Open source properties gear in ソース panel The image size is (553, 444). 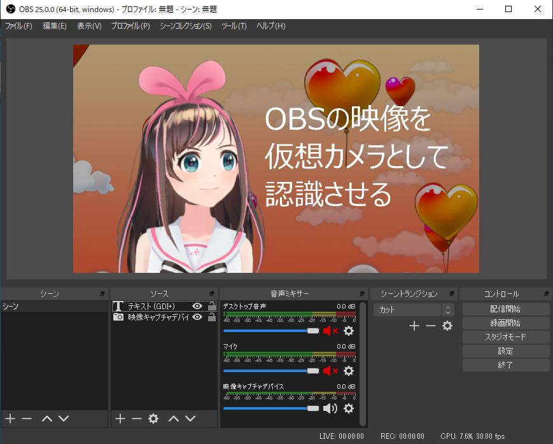pos(153,419)
